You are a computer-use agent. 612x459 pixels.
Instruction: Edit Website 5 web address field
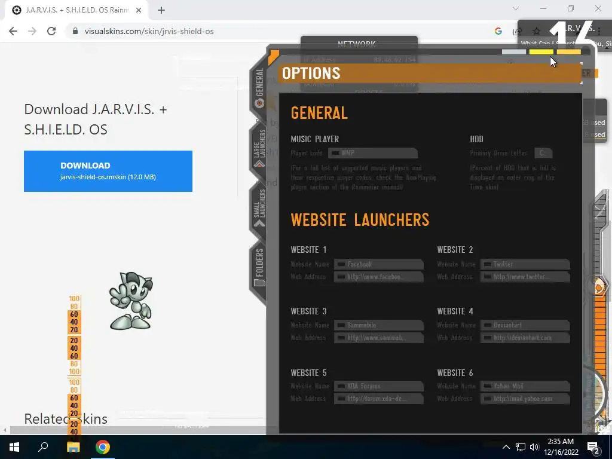coord(378,399)
